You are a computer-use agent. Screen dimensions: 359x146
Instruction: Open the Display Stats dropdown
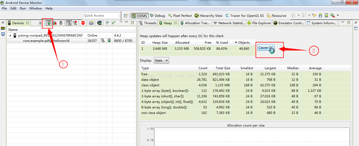[x=161, y=61]
